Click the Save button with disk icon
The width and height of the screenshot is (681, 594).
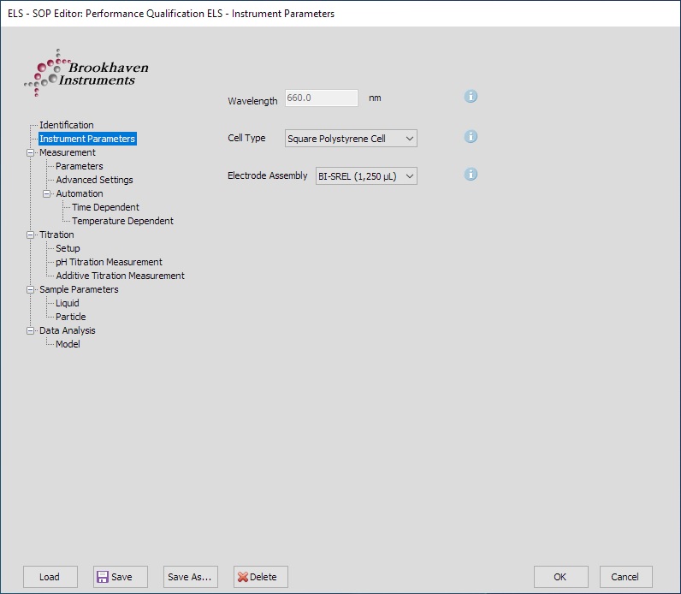coord(120,577)
